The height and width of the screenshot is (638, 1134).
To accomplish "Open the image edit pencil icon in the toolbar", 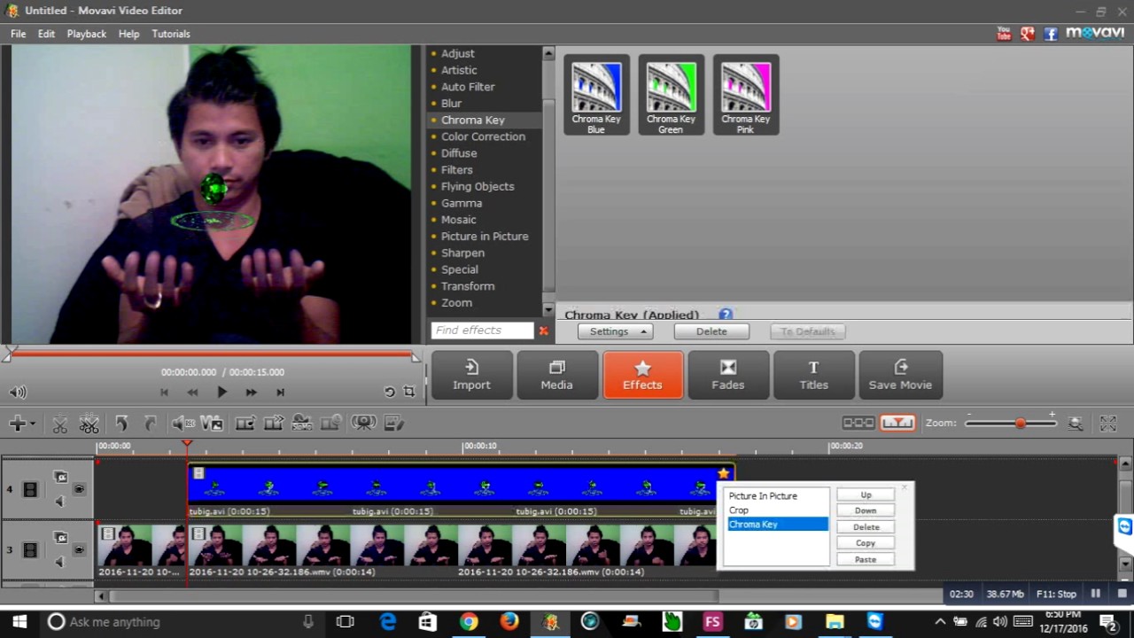I will coord(393,424).
